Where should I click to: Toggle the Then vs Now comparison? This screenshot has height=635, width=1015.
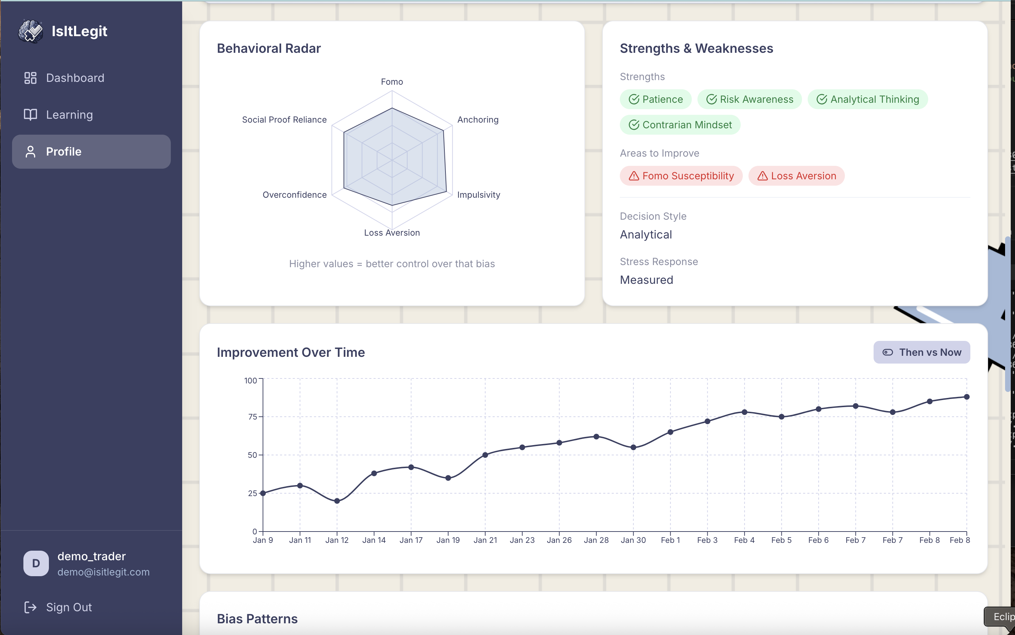point(921,352)
